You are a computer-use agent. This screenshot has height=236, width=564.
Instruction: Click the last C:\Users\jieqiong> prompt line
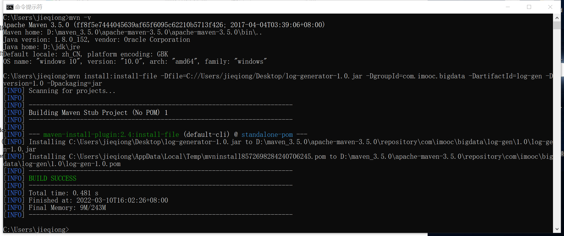(x=36, y=229)
